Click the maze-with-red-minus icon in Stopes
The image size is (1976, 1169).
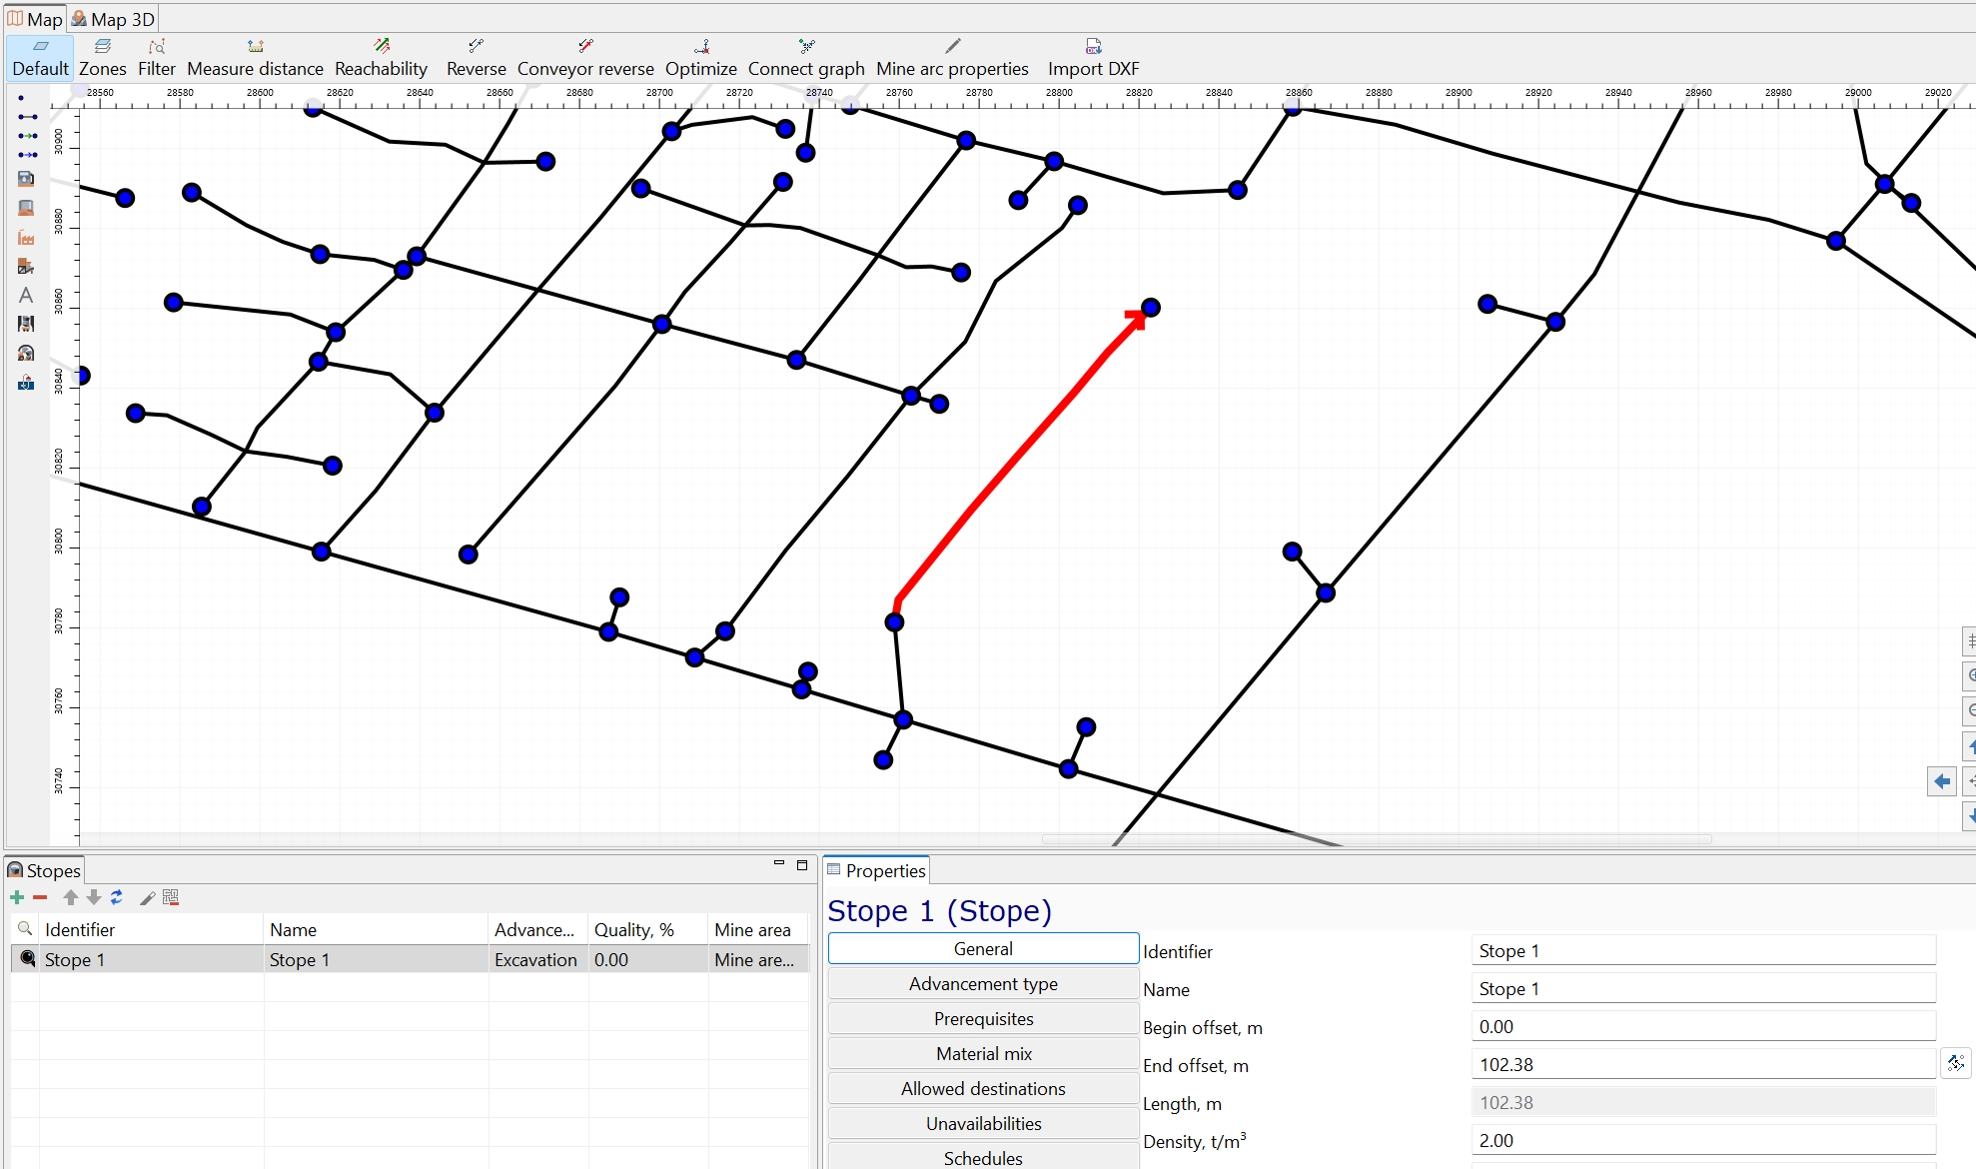pos(171,897)
